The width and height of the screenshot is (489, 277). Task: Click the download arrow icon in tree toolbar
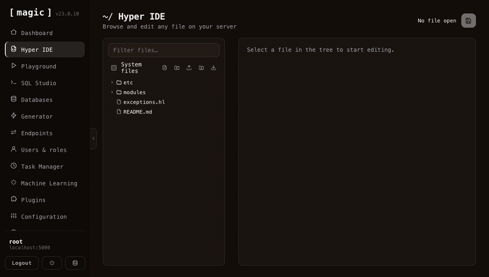(213, 67)
